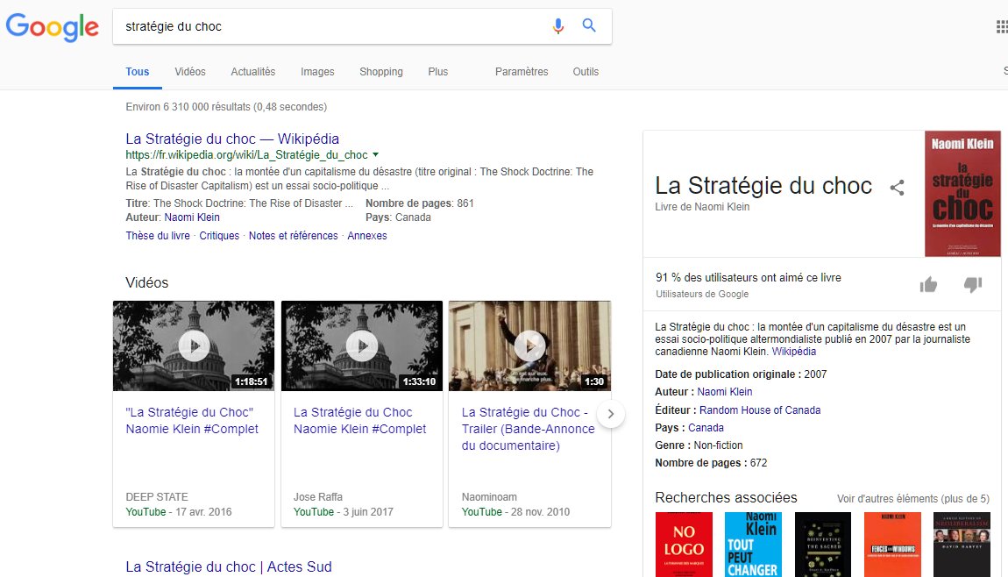1008x577 pixels.
Task: Switch to the Vidéos tab
Action: [x=190, y=71]
